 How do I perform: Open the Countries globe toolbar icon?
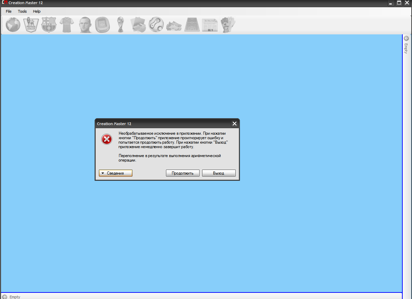tap(13, 25)
